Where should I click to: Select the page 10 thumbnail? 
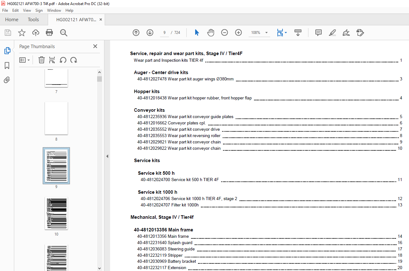coord(56,213)
